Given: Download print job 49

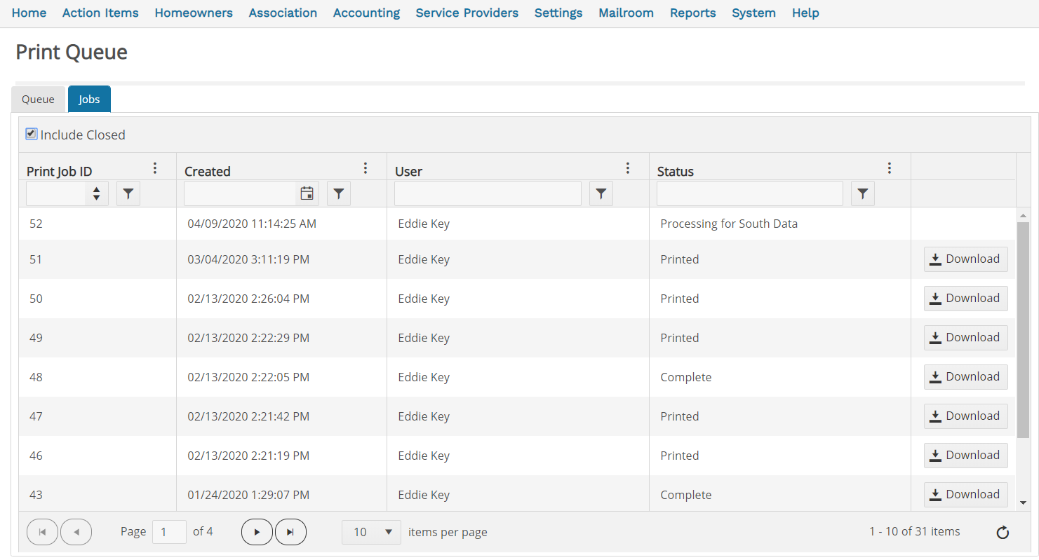Looking at the screenshot, I should click(965, 338).
